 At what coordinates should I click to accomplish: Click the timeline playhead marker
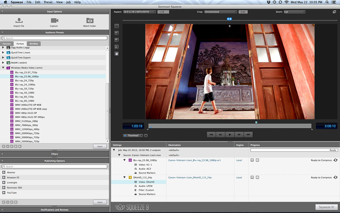coord(256,123)
